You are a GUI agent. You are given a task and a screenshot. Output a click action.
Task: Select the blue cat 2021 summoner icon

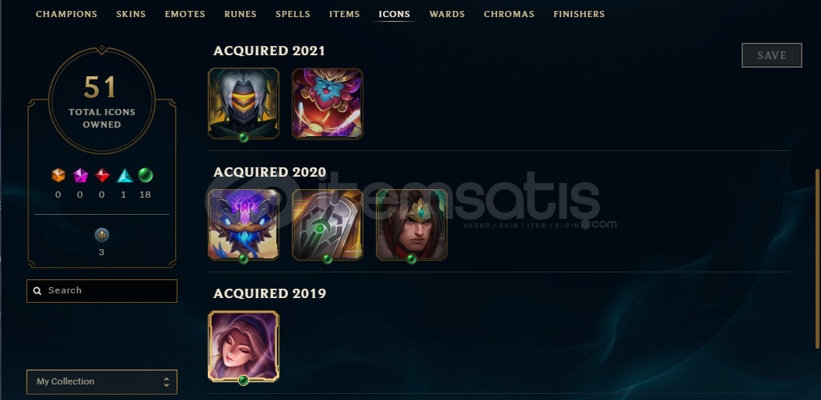pyautogui.click(x=328, y=104)
